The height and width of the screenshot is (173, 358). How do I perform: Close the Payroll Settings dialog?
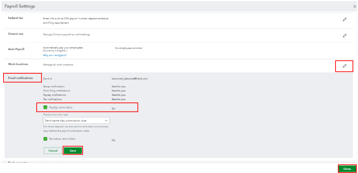coord(354,6)
